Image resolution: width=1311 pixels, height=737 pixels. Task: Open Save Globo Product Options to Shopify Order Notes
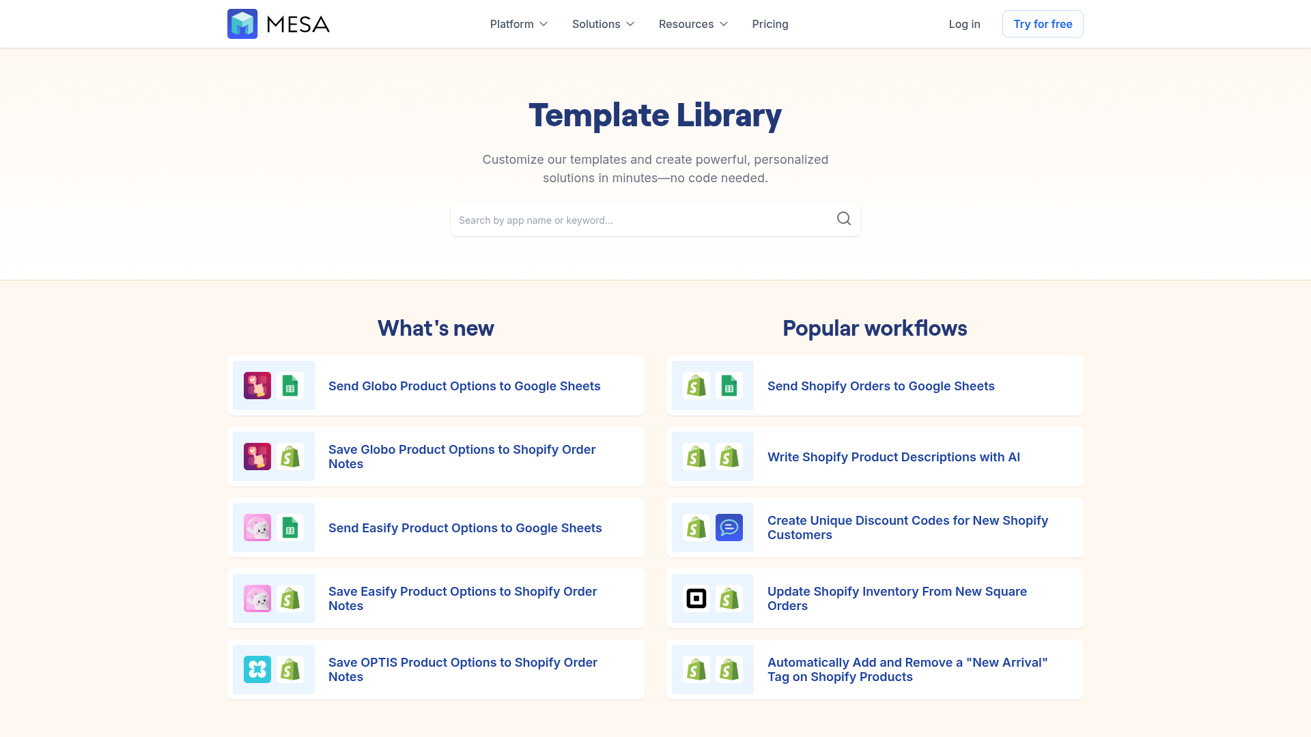tap(436, 457)
